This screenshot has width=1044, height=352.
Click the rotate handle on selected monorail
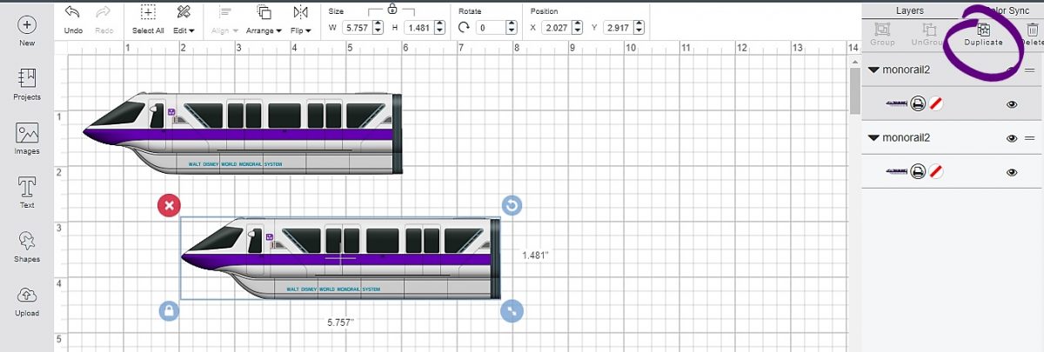click(512, 205)
